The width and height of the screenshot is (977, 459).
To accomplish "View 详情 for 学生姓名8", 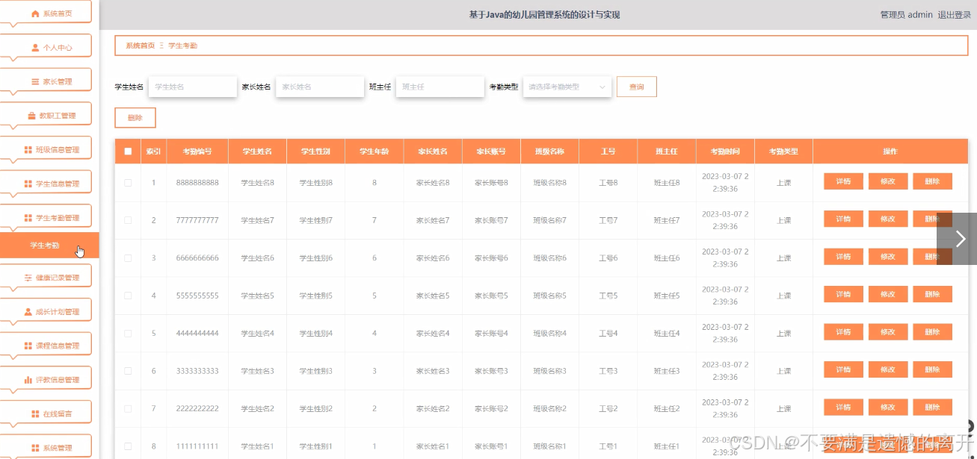I will [843, 181].
